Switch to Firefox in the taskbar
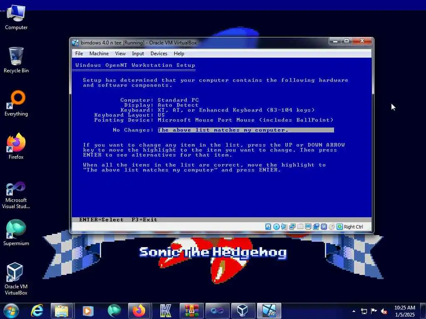This screenshot has width=426, height=319. pos(139,311)
